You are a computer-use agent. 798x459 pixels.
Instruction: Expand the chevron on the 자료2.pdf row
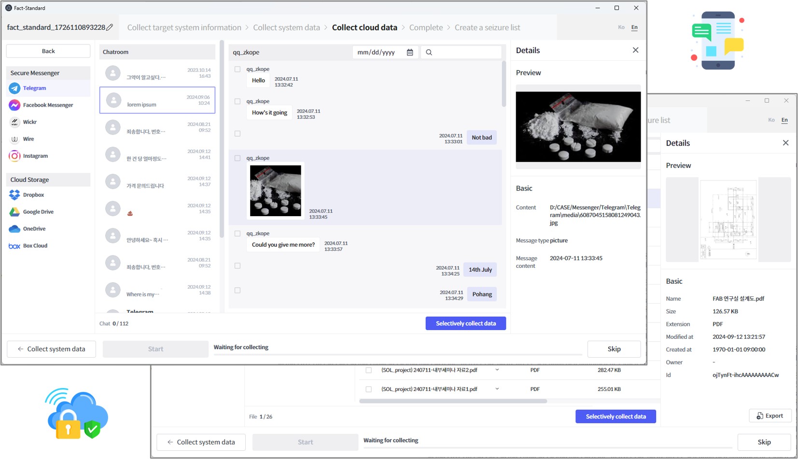tap(497, 370)
